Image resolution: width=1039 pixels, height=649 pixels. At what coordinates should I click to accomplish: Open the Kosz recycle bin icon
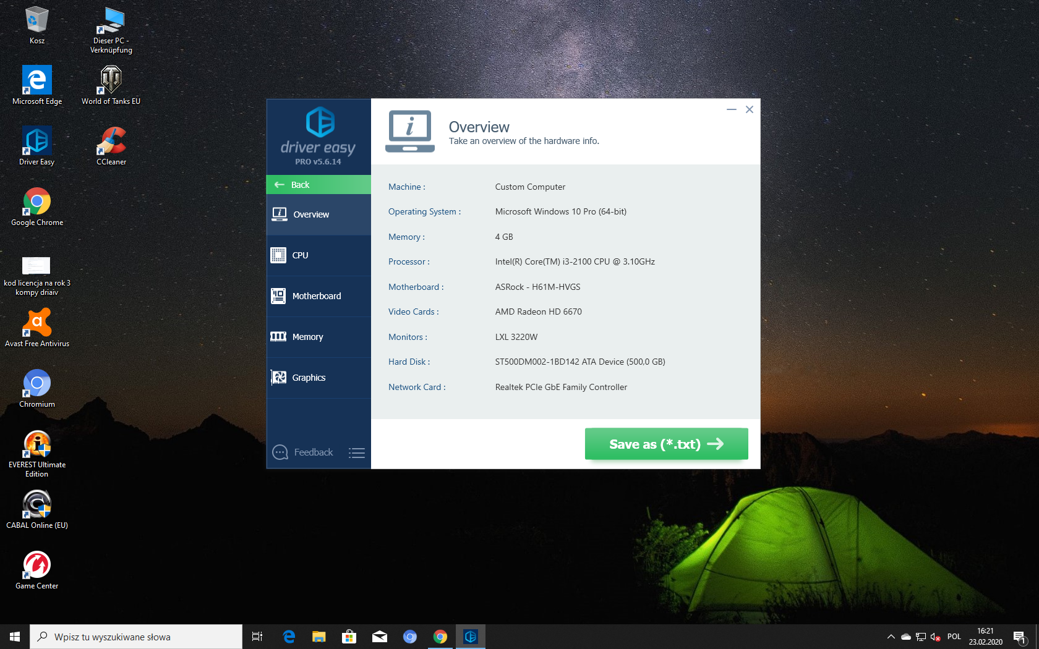point(37,25)
